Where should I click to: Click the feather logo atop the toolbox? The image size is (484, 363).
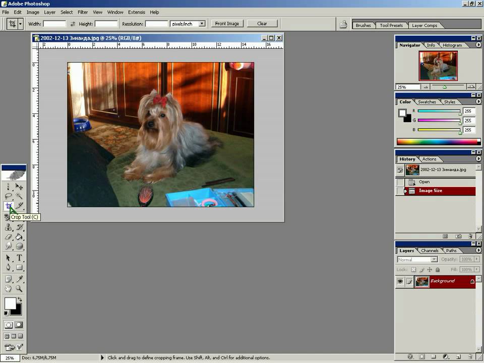(x=14, y=175)
